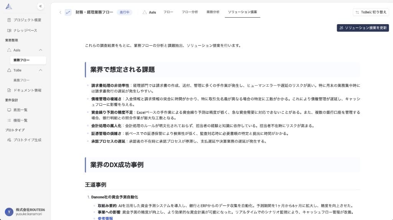Collapse the AsIs section chevron
Image resolution: width=393 pixels, height=220 pixels.
[x=41, y=50]
